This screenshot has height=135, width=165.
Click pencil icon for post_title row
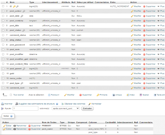132,26
